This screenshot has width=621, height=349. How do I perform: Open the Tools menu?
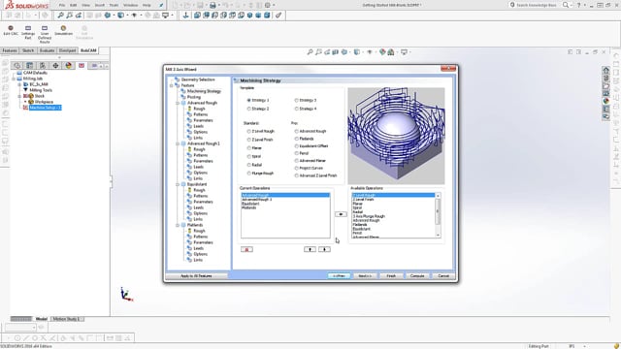[114, 5]
